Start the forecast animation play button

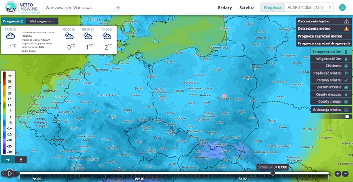(x=10, y=173)
